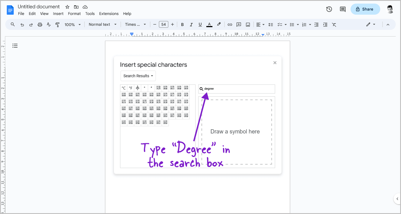401x214 pixels.
Task: Toggle underline formatting
Action: [x=200, y=24]
